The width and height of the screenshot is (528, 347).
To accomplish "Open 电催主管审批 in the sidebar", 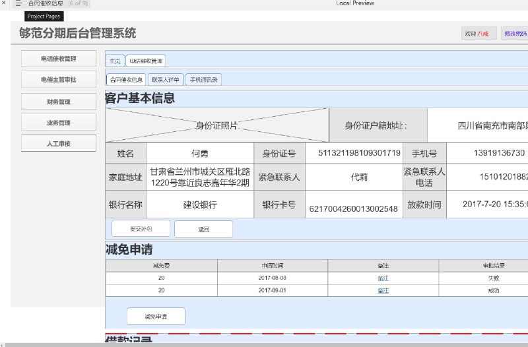I will 59,79.
